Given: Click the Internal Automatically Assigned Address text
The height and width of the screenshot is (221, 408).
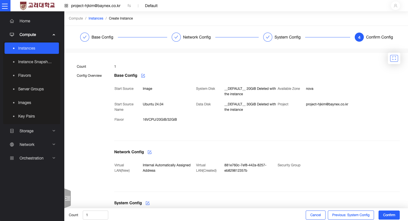Looking at the screenshot, I should pos(167,168).
